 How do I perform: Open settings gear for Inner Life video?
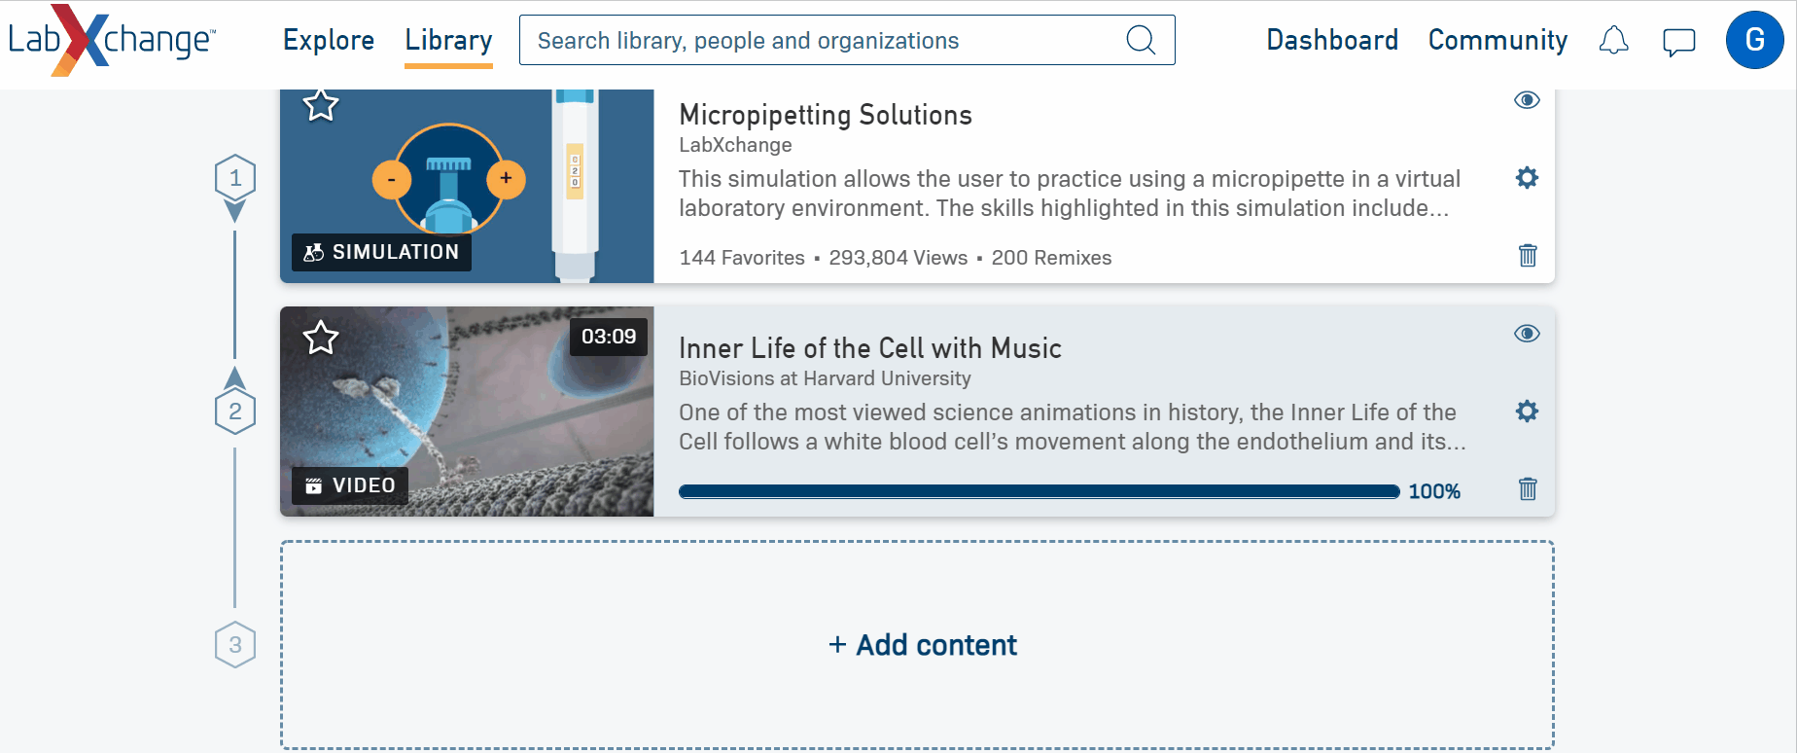coord(1527,412)
